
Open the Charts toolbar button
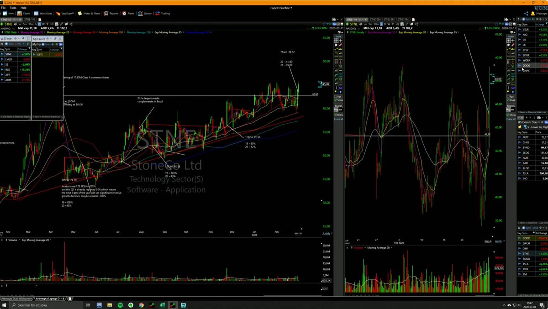[x=25, y=13]
